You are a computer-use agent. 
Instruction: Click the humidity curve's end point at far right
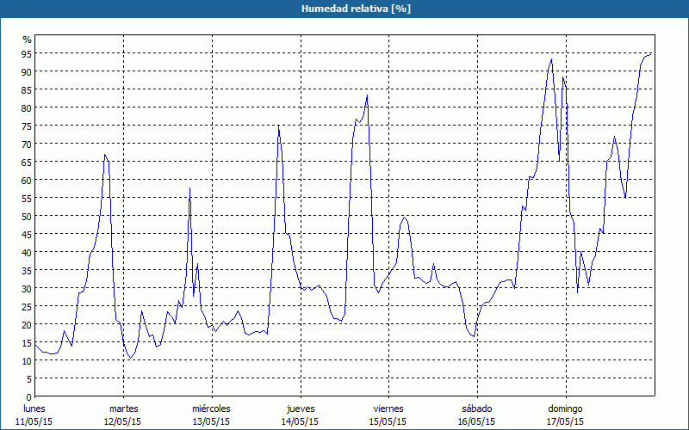click(x=651, y=53)
